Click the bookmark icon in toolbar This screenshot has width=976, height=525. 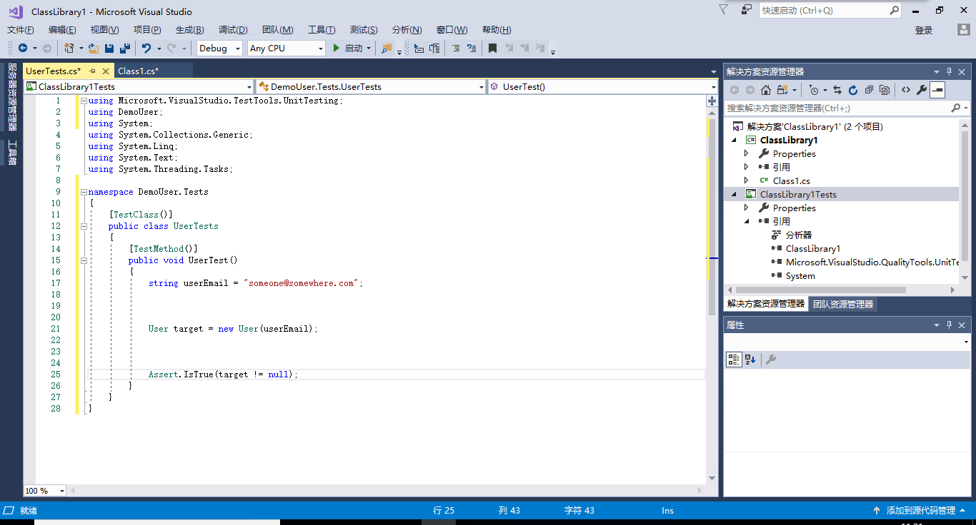tap(492, 49)
